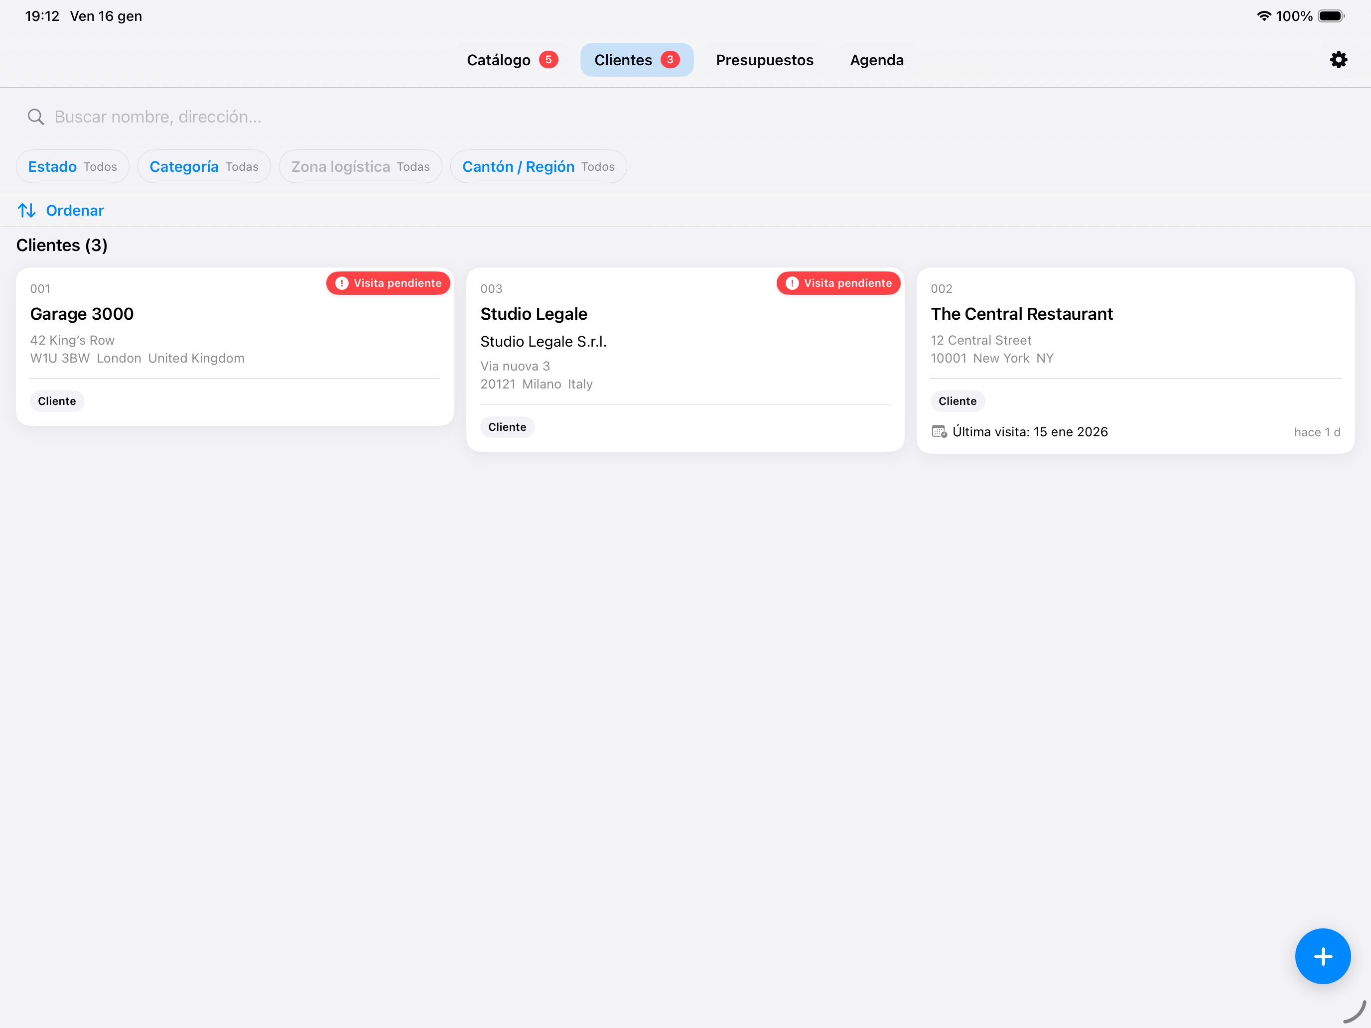Screen dimensions: 1371x1028
Task: Click the client number '001'
Action: coord(40,289)
